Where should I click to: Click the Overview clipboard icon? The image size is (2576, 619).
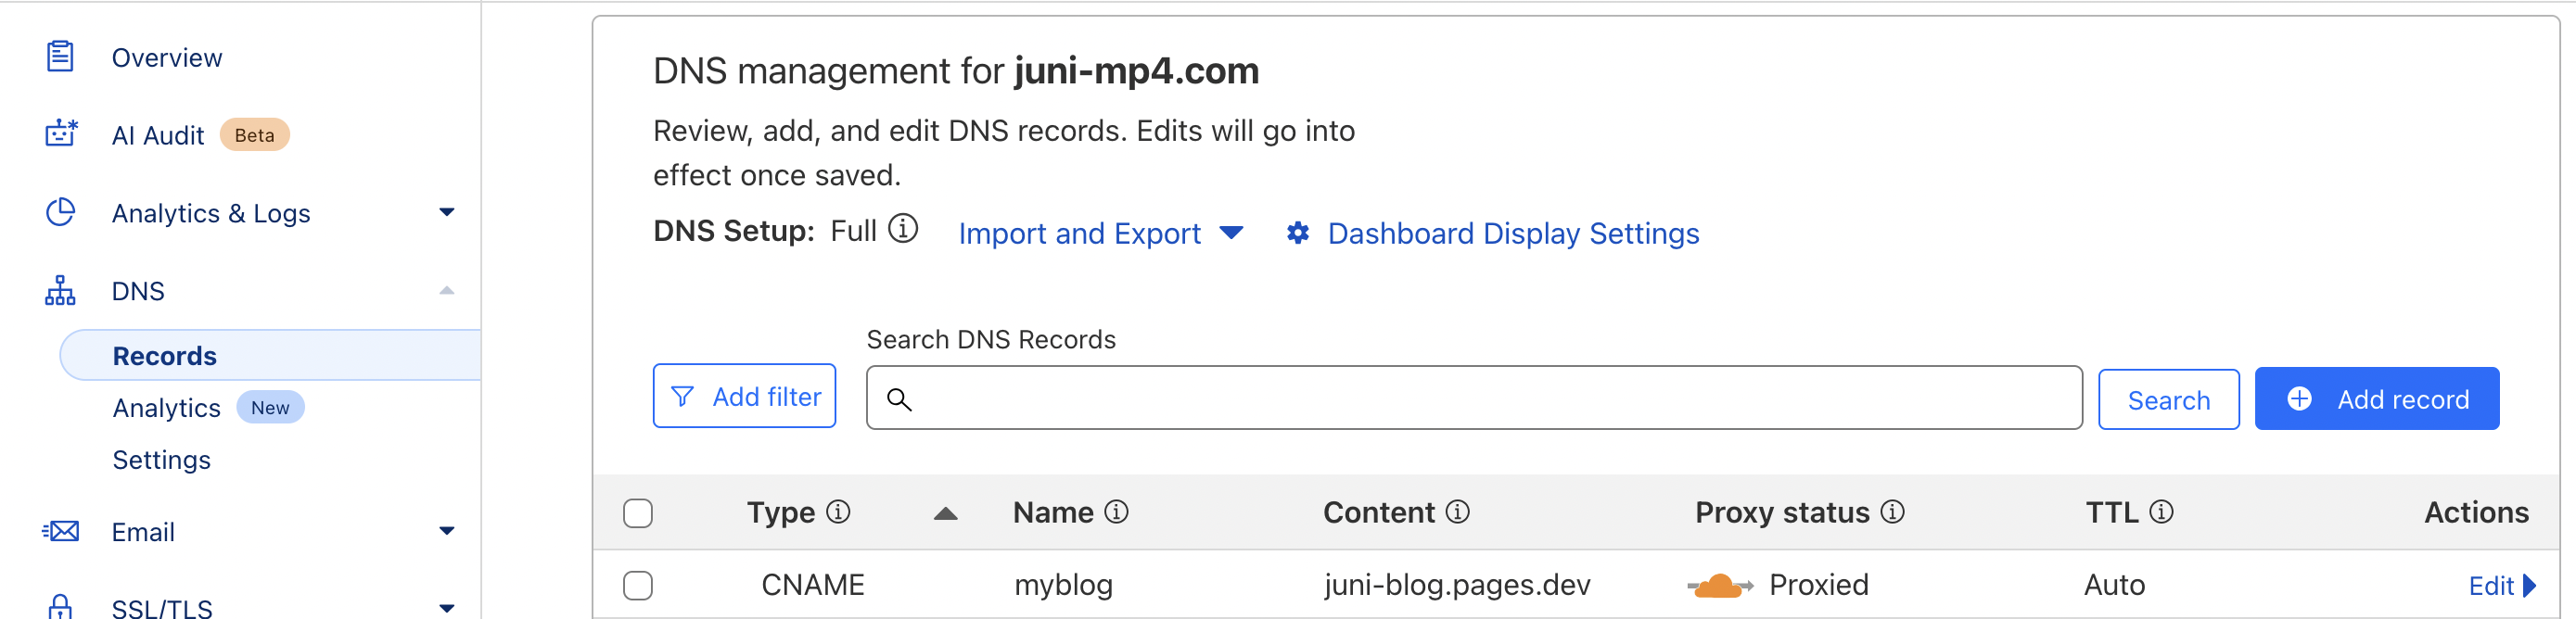point(60,56)
